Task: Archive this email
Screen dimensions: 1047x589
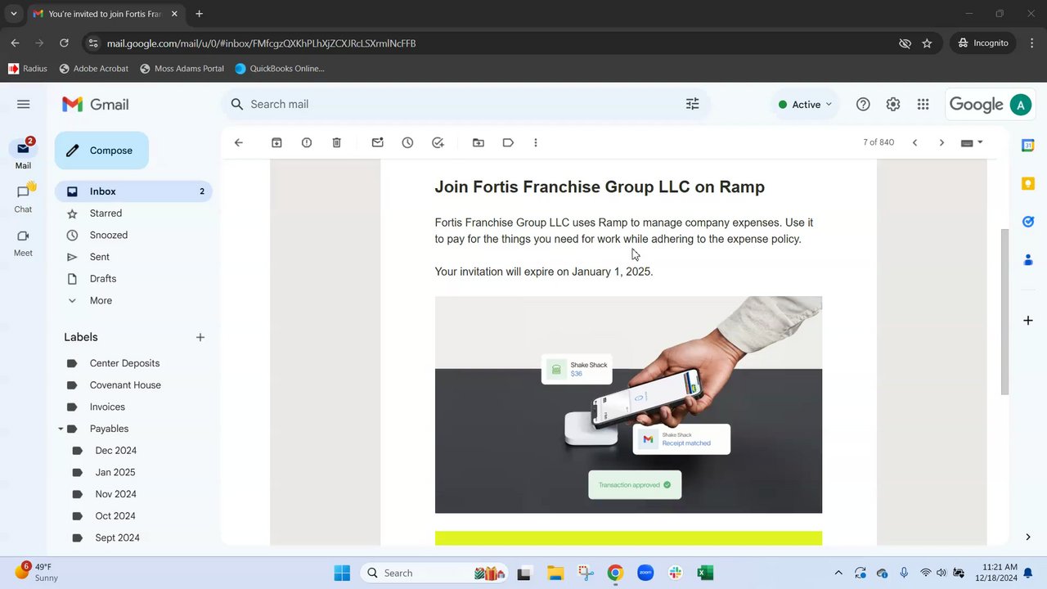Action: 276,142
